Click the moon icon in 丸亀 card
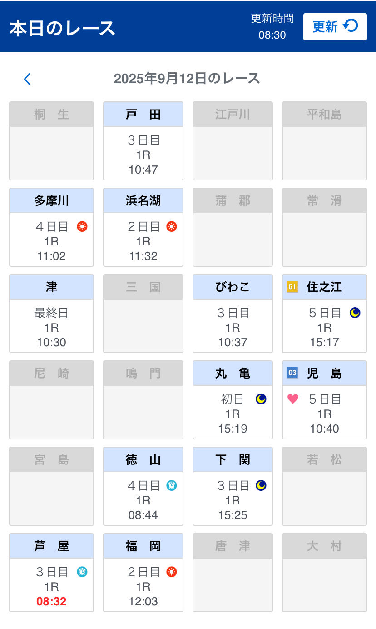The height and width of the screenshot is (629, 376). click(x=261, y=399)
